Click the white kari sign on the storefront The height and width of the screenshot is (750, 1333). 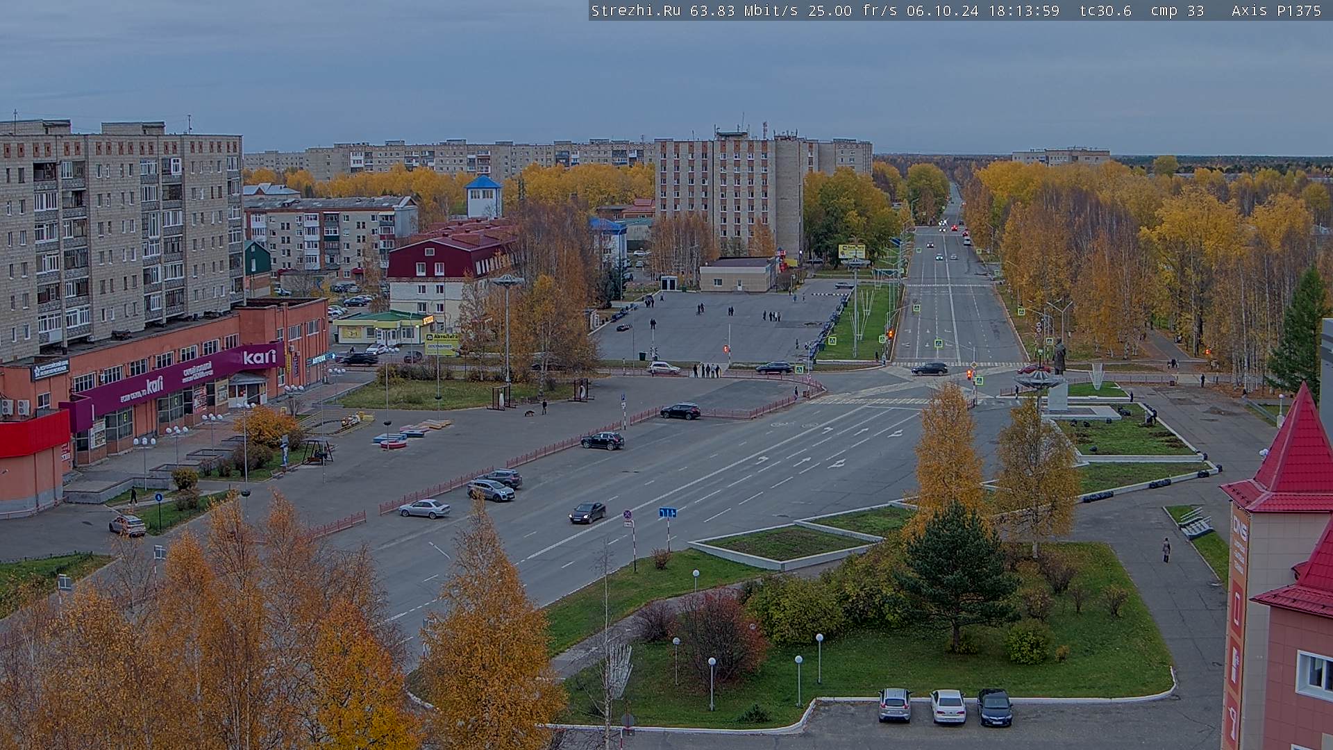(x=259, y=357)
